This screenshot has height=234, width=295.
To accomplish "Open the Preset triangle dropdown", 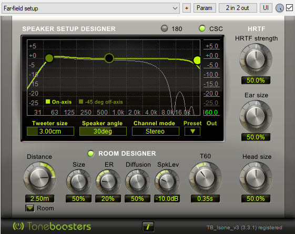I will click(192, 131).
